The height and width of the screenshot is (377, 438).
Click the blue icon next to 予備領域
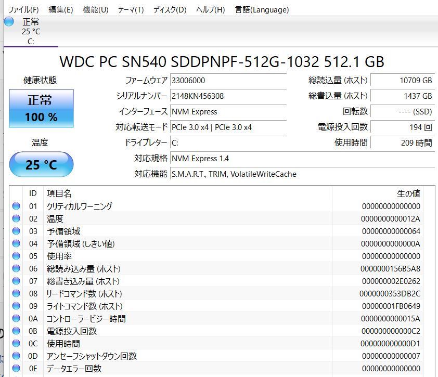[16, 231]
